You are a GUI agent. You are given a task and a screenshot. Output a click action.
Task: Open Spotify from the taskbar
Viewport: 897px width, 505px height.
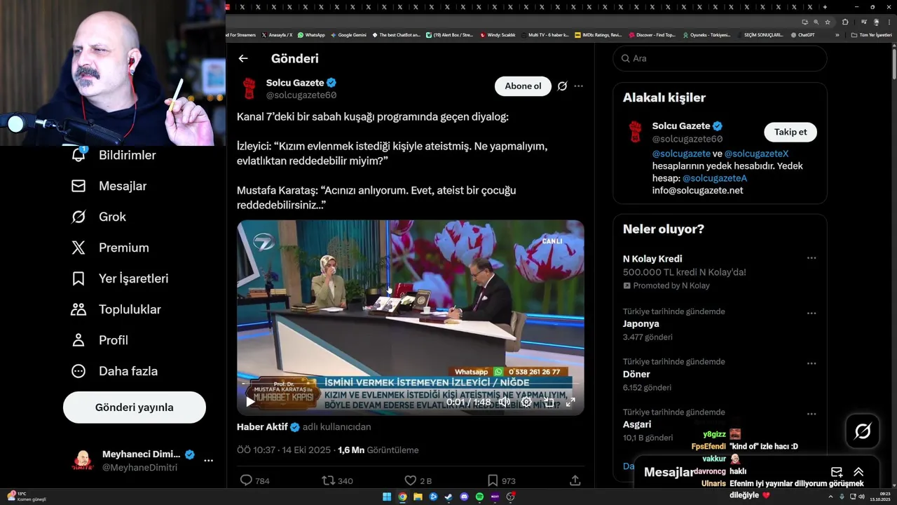click(x=479, y=497)
